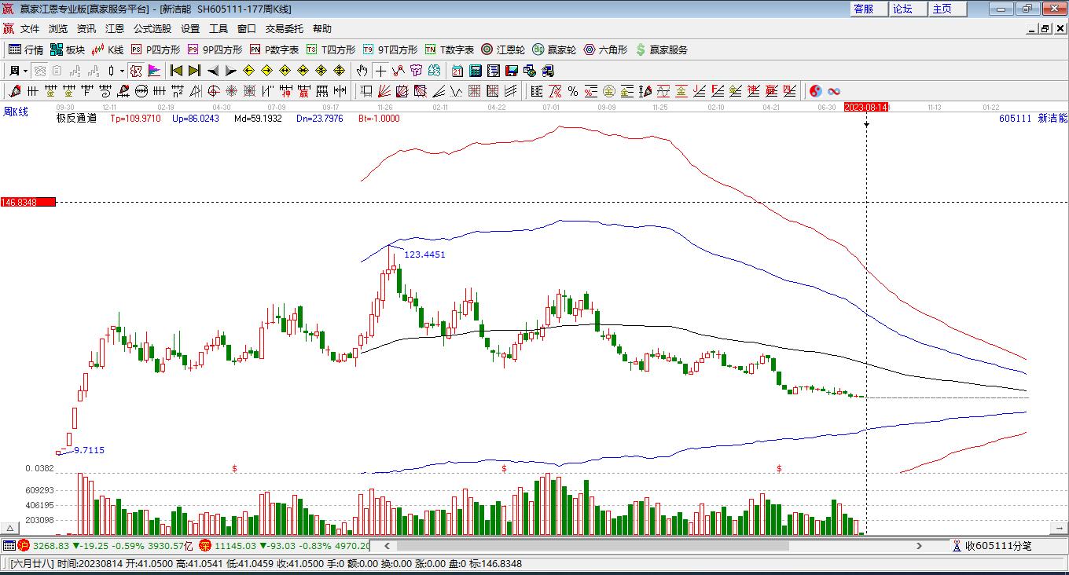This screenshot has width=1069, height=575.
Task: Open the 资讯 menu
Action: [x=86, y=29]
